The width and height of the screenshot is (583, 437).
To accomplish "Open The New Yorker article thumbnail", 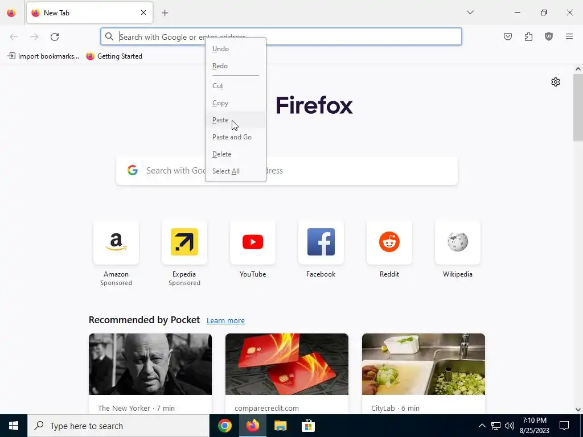I will [x=150, y=364].
